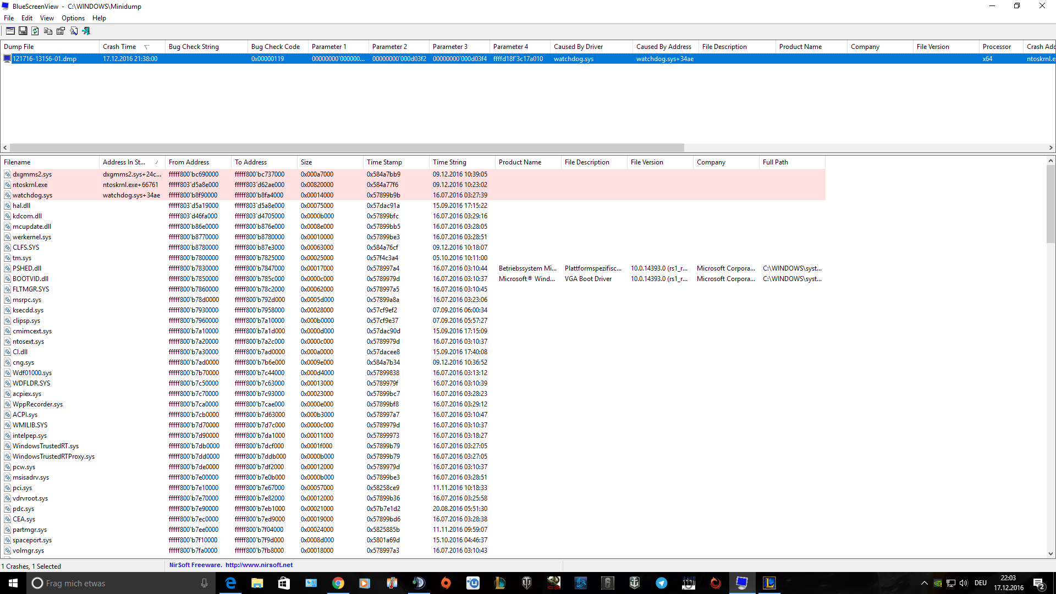This screenshot has width=1056, height=594.
Task: Open Google Chrome from the taskbar
Action: click(x=338, y=583)
